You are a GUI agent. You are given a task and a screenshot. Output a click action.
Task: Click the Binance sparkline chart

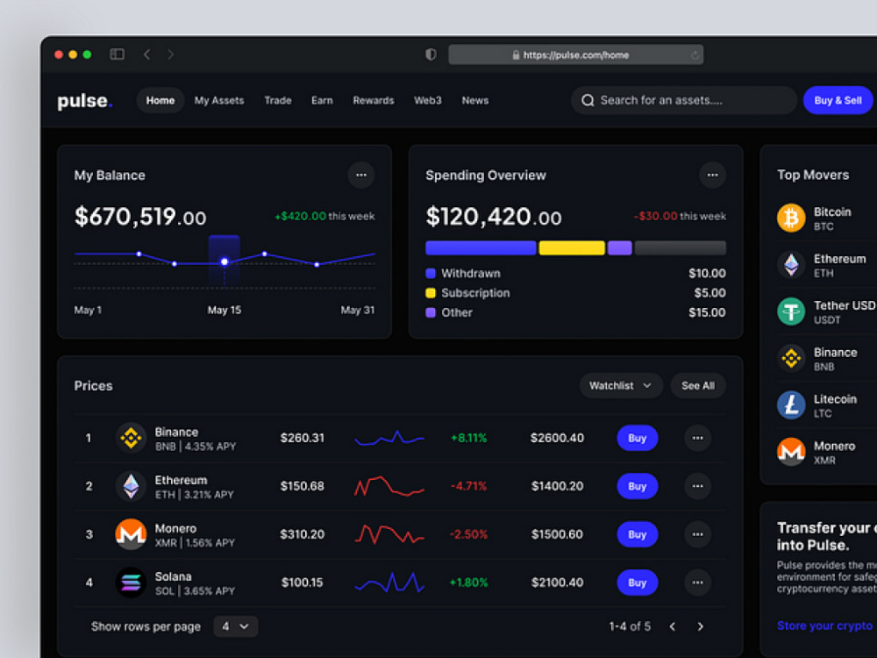coord(389,438)
